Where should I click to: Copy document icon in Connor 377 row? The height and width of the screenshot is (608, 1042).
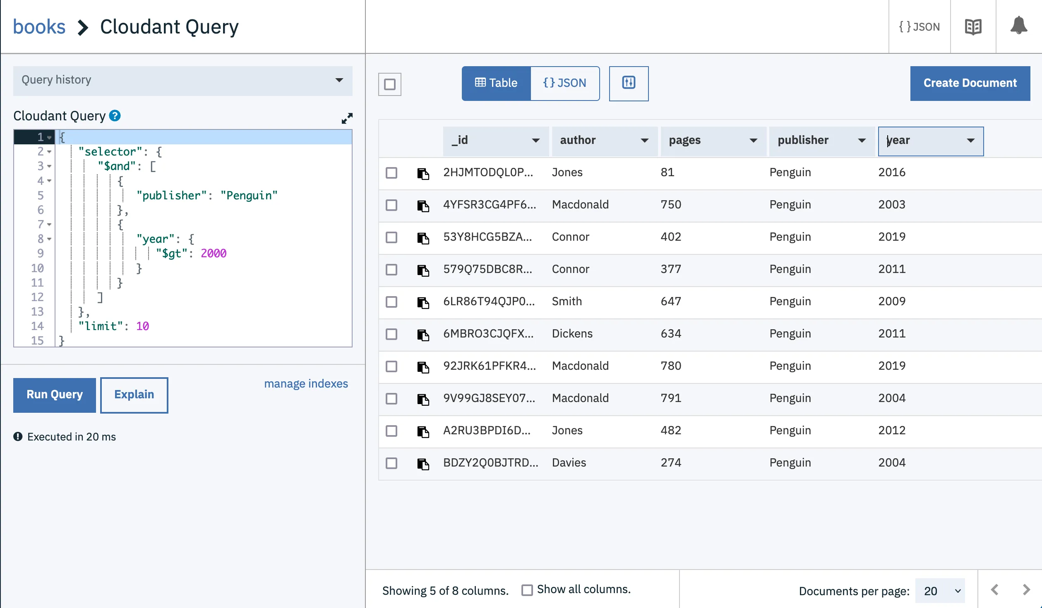[423, 270]
